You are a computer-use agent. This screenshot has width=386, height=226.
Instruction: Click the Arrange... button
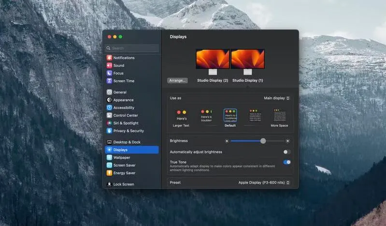coord(177,80)
